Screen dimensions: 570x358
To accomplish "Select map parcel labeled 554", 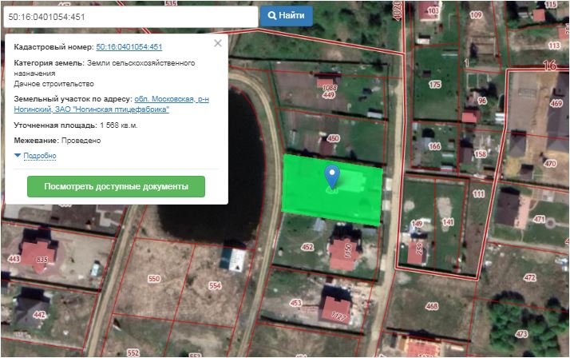I will (x=214, y=285).
